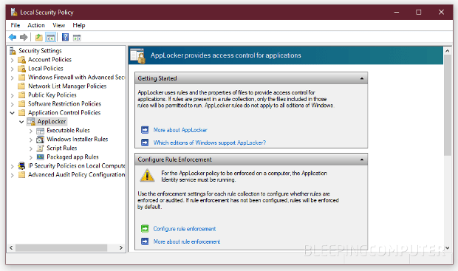Select the Executable Rules icon in tree
Viewport: 458px width, 271px height.
click(41, 131)
